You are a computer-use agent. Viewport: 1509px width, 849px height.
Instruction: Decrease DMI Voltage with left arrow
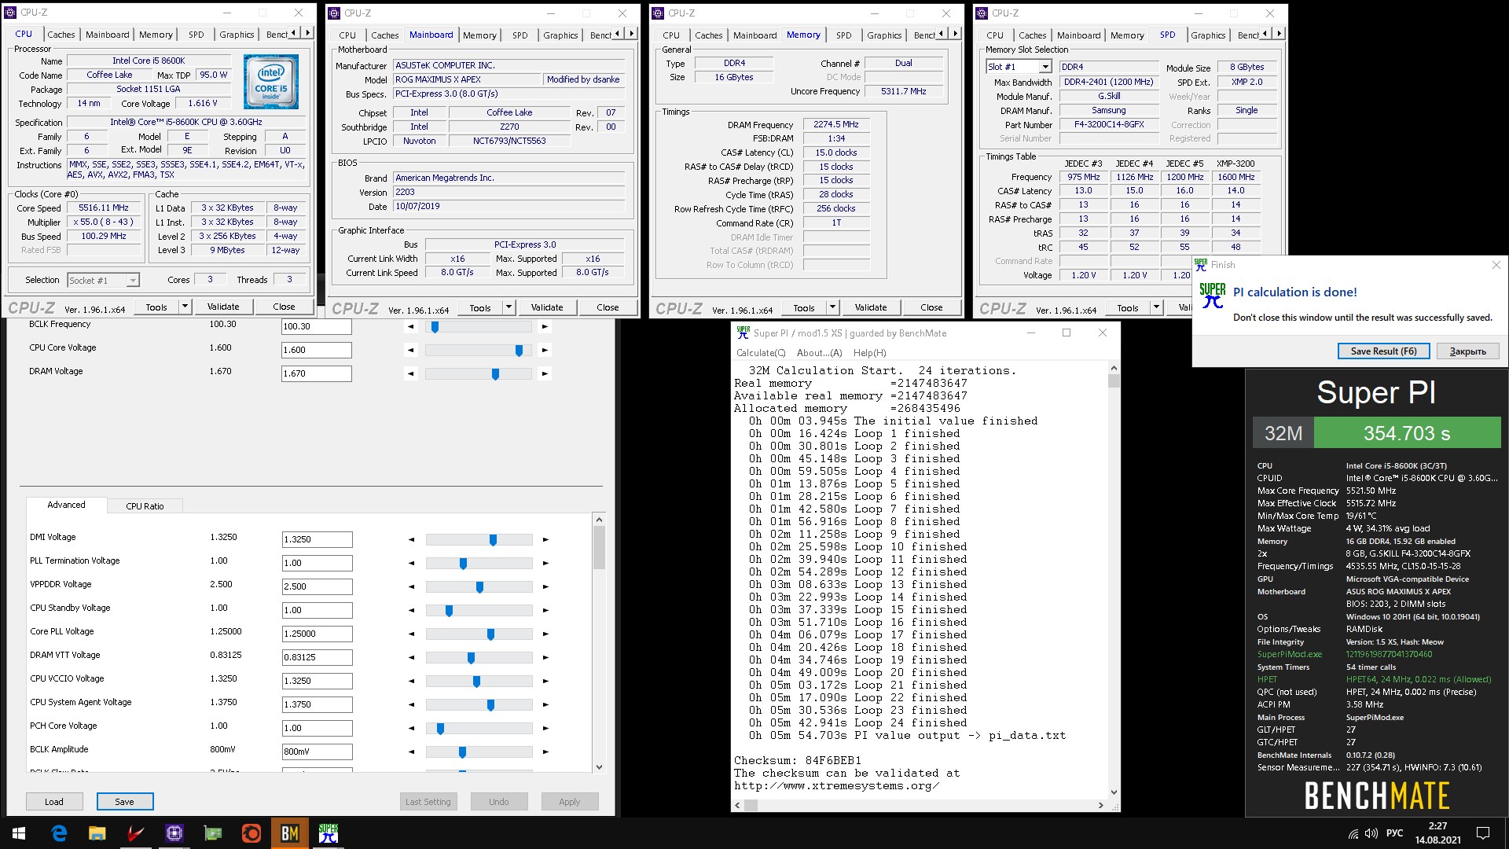[x=411, y=539]
